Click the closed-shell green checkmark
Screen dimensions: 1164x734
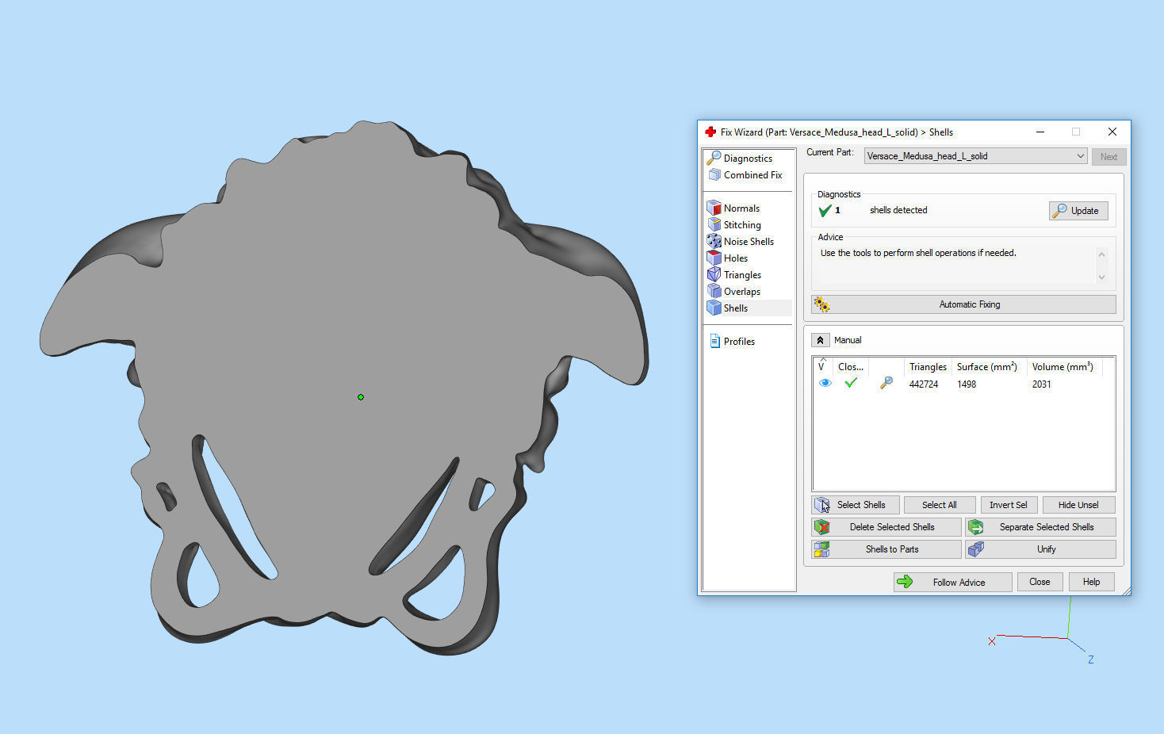pos(851,383)
